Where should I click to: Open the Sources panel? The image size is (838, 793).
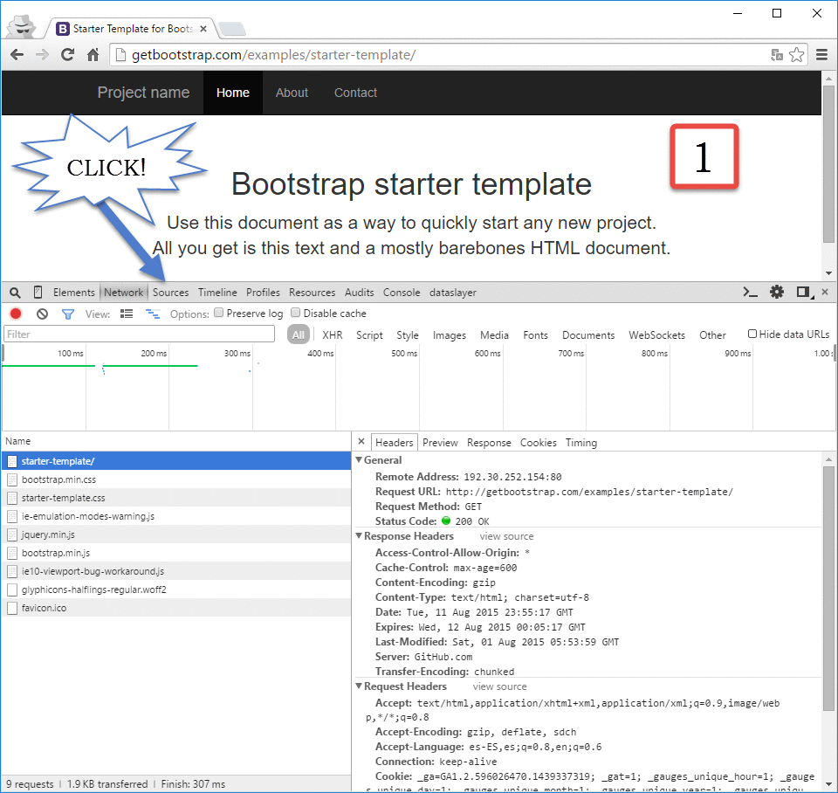170,293
